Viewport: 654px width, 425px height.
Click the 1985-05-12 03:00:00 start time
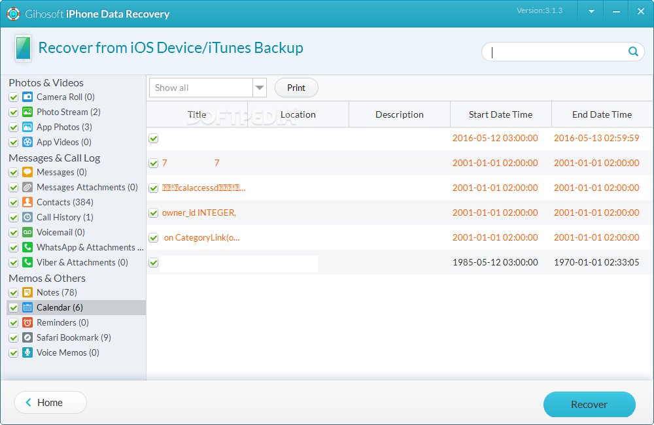click(x=495, y=262)
